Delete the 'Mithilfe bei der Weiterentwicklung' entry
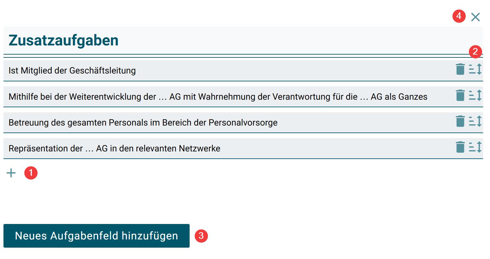Image resolution: width=490 pixels, height=259 pixels. pyautogui.click(x=460, y=95)
